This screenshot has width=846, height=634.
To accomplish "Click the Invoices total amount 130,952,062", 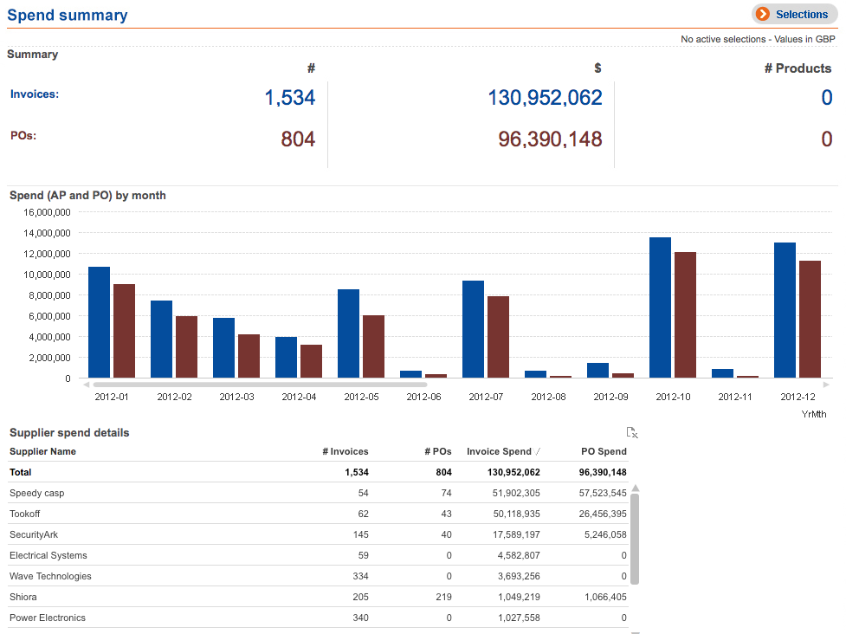I will click(545, 98).
